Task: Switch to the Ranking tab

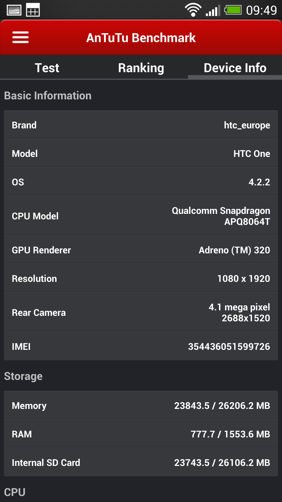Action: [141, 68]
